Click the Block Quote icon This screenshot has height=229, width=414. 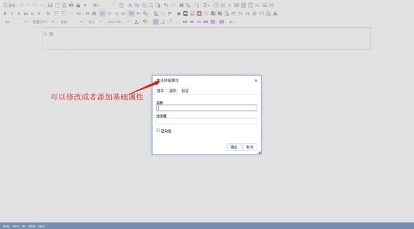coord(87,14)
